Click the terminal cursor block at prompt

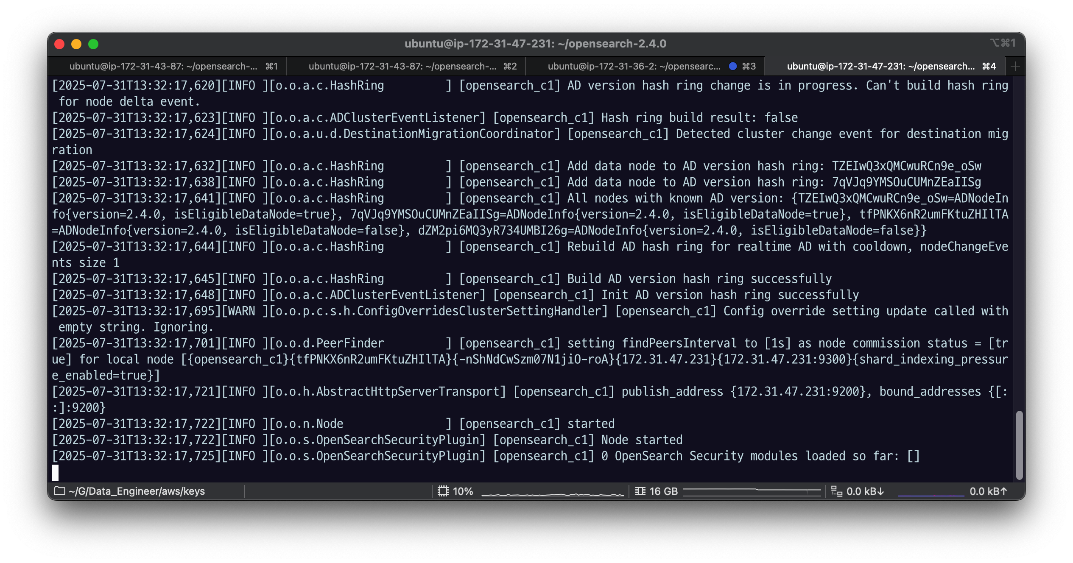[x=55, y=472]
